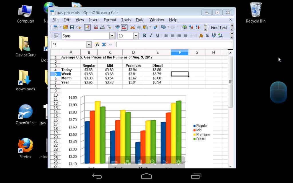
Task: Open the Insert menu
Action: tap(94, 20)
